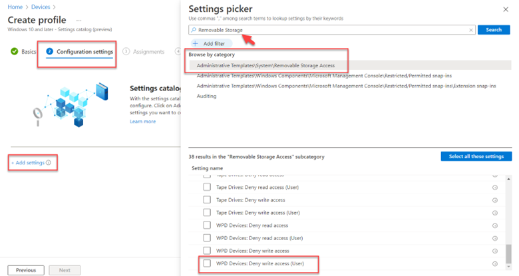Screen dimensions: 519x276
Task: Open info icon for WPD Devices: Deny write access
Action: tap(495, 251)
